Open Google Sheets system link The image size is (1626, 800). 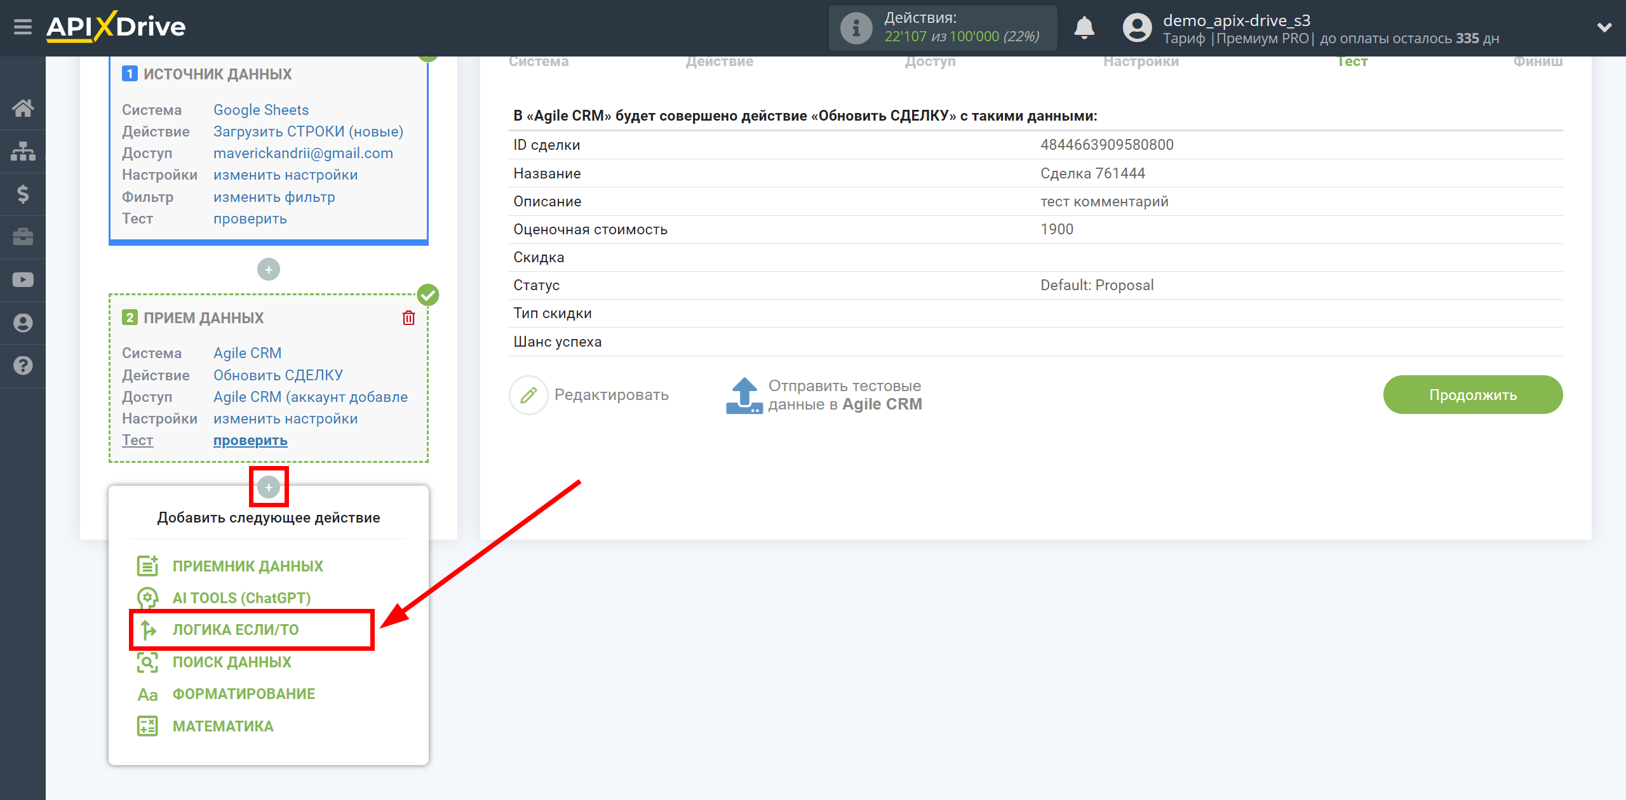[261, 110]
